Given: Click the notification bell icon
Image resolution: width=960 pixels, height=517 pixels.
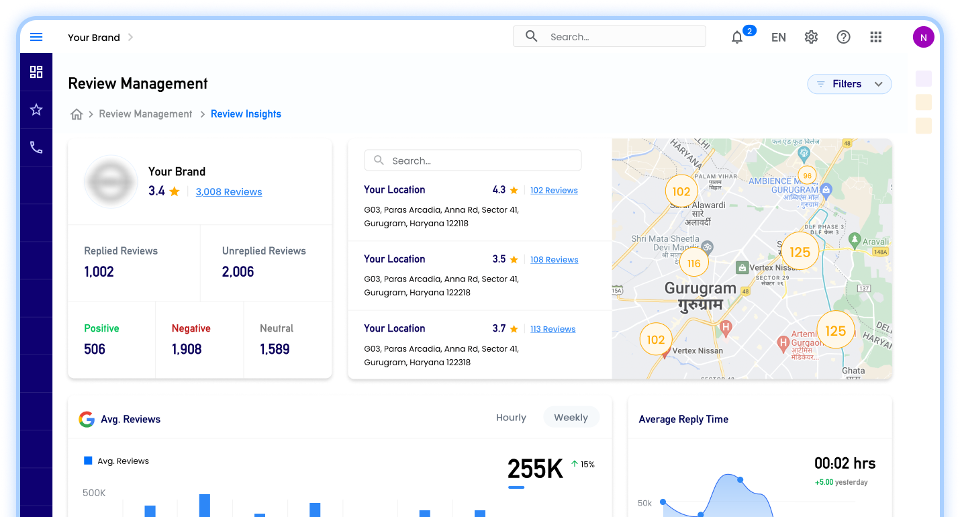Looking at the screenshot, I should (x=737, y=38).
